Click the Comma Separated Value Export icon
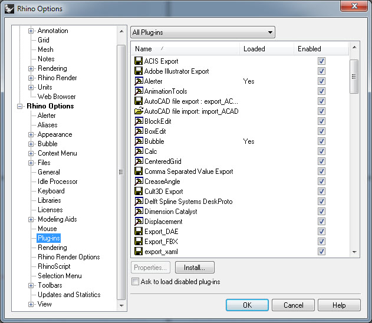372x323 pixels. (x=139, y=171)
